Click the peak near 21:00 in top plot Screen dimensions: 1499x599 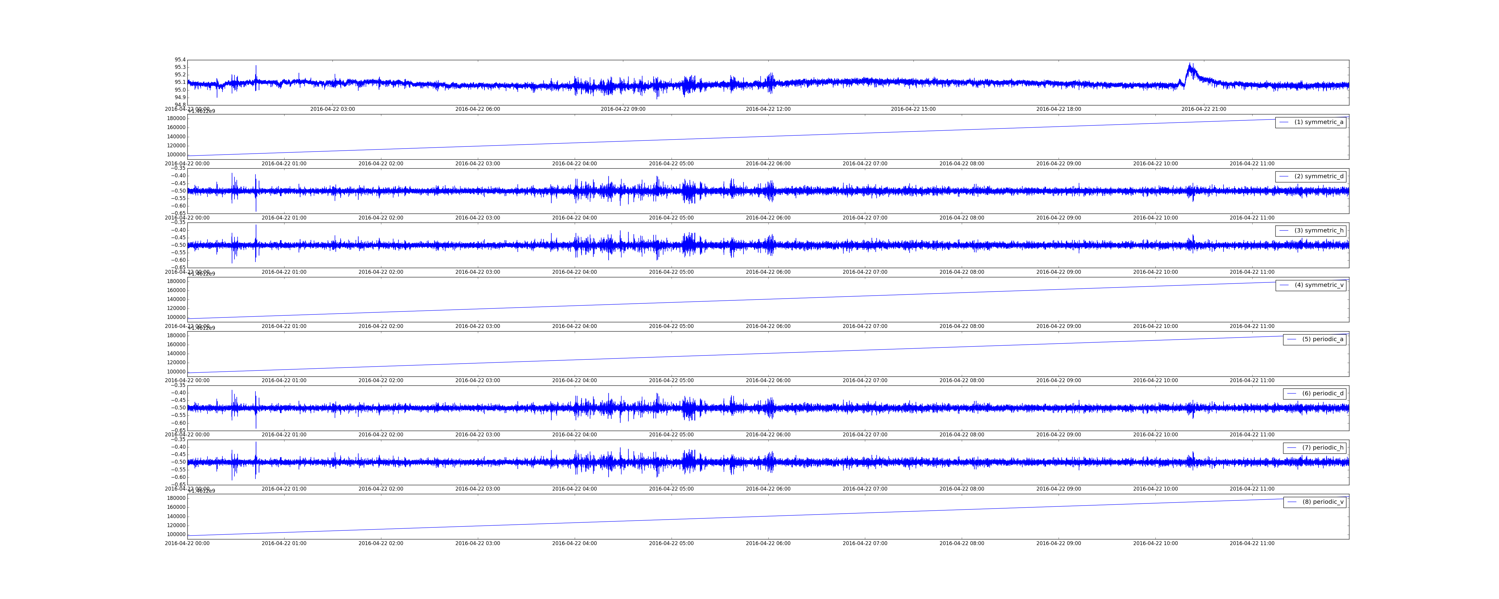pos(1191,65)
